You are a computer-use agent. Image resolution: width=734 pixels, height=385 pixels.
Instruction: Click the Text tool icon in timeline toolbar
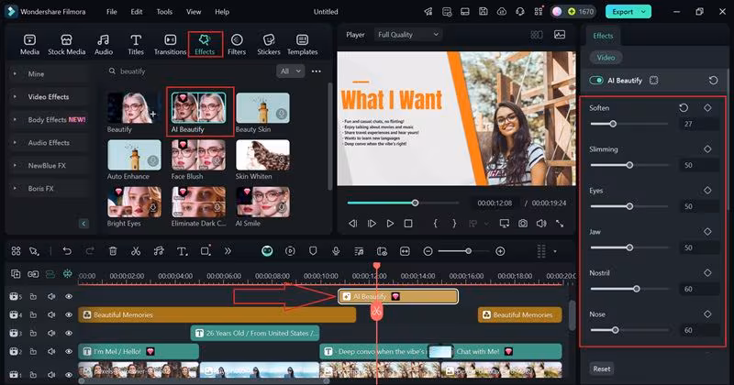point(182,251)
